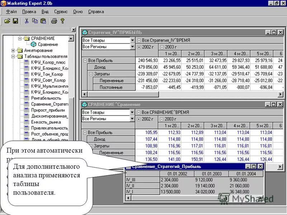Click table icon next to Емкость_рынка
Image resolution: width=287 pixels, height=215 pixels.
coord(27,122)
